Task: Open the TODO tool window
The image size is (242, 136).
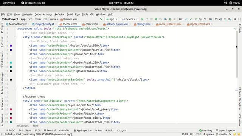Action: (11, 130)
